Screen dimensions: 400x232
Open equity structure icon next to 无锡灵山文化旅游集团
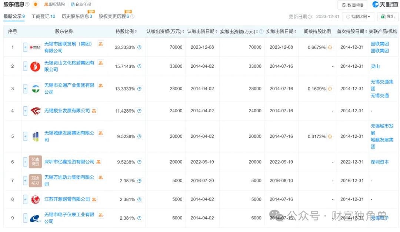click(101, 63)
